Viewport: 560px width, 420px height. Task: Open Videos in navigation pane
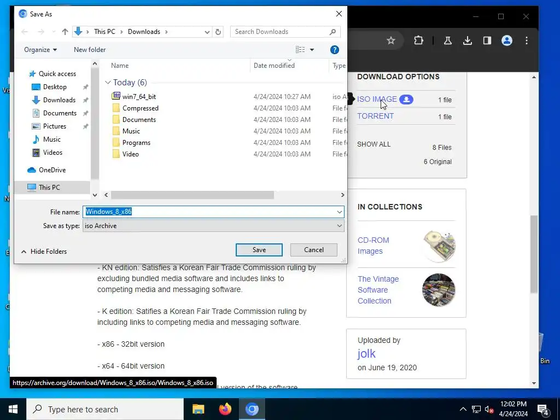point(52,153)
